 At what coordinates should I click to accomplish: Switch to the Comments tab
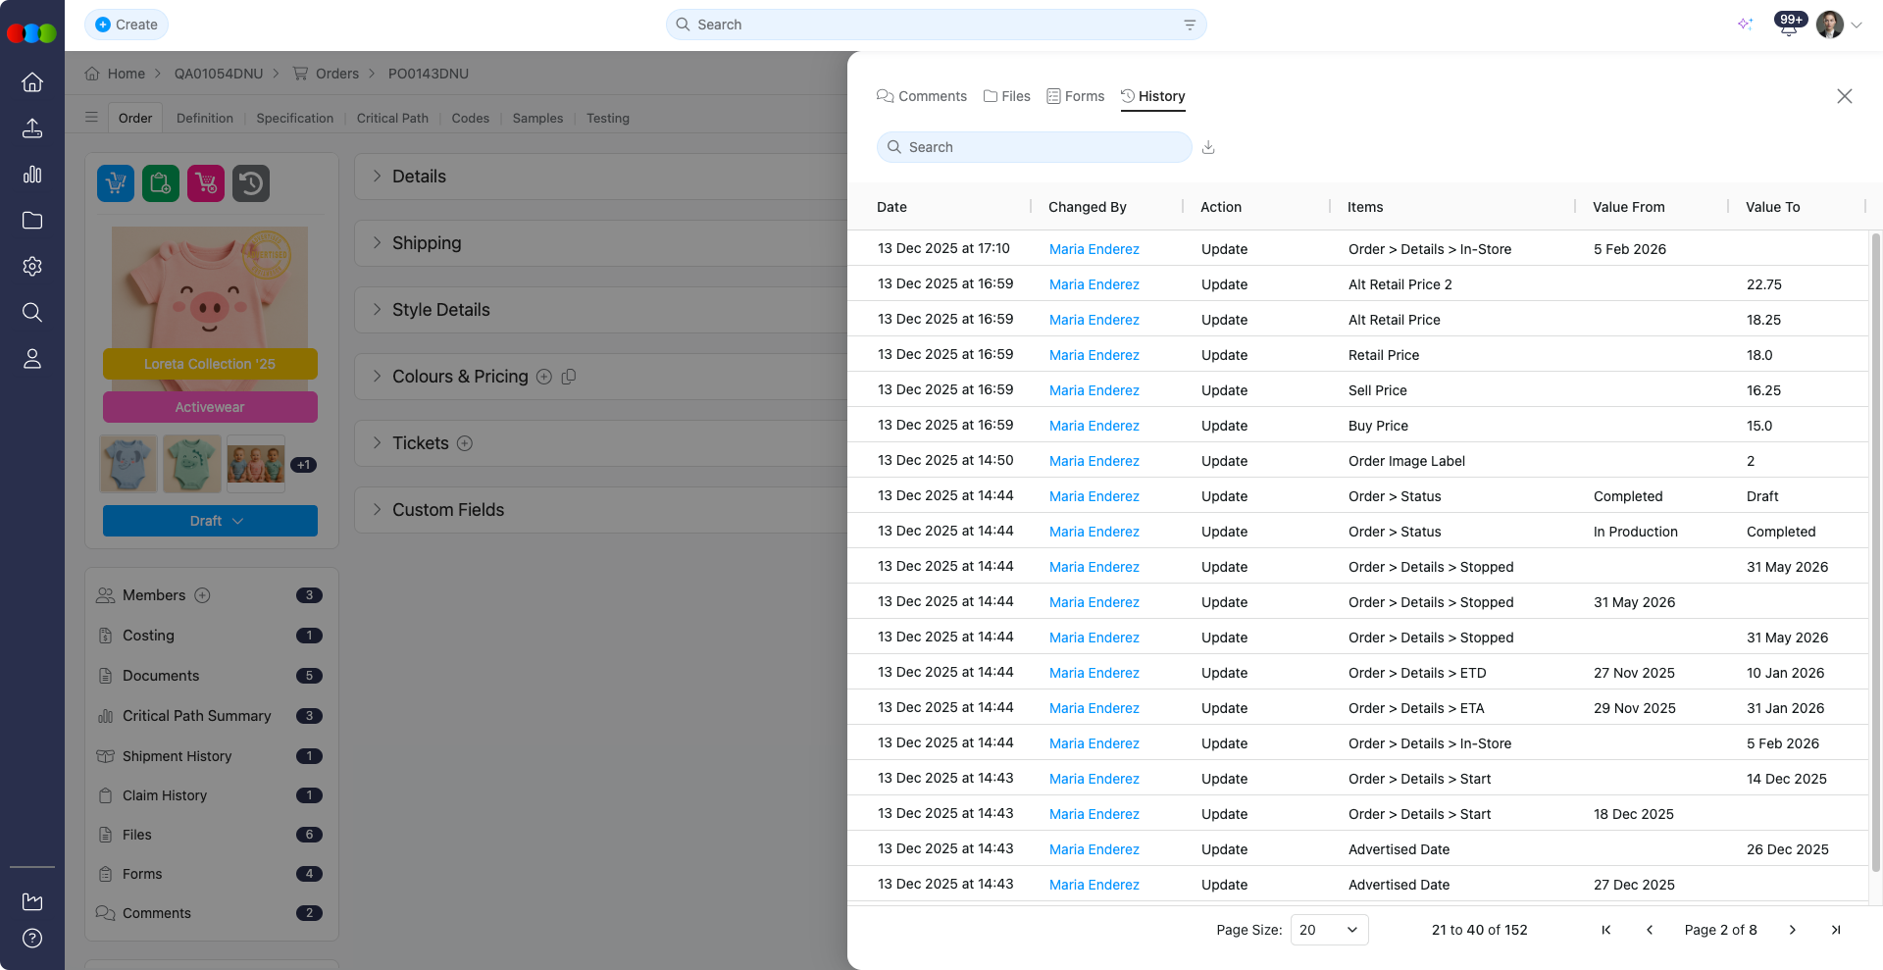(x=922, y=96)
